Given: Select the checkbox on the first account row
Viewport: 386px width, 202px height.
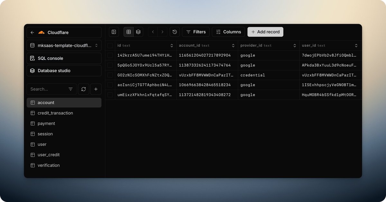Looking at the screenshot, I should pyautogui.click(x=110, y=55).
